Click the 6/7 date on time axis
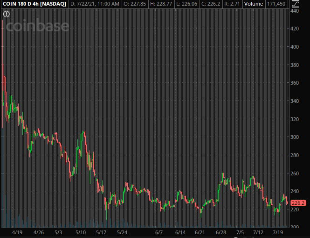 click(x=159, y=232)
